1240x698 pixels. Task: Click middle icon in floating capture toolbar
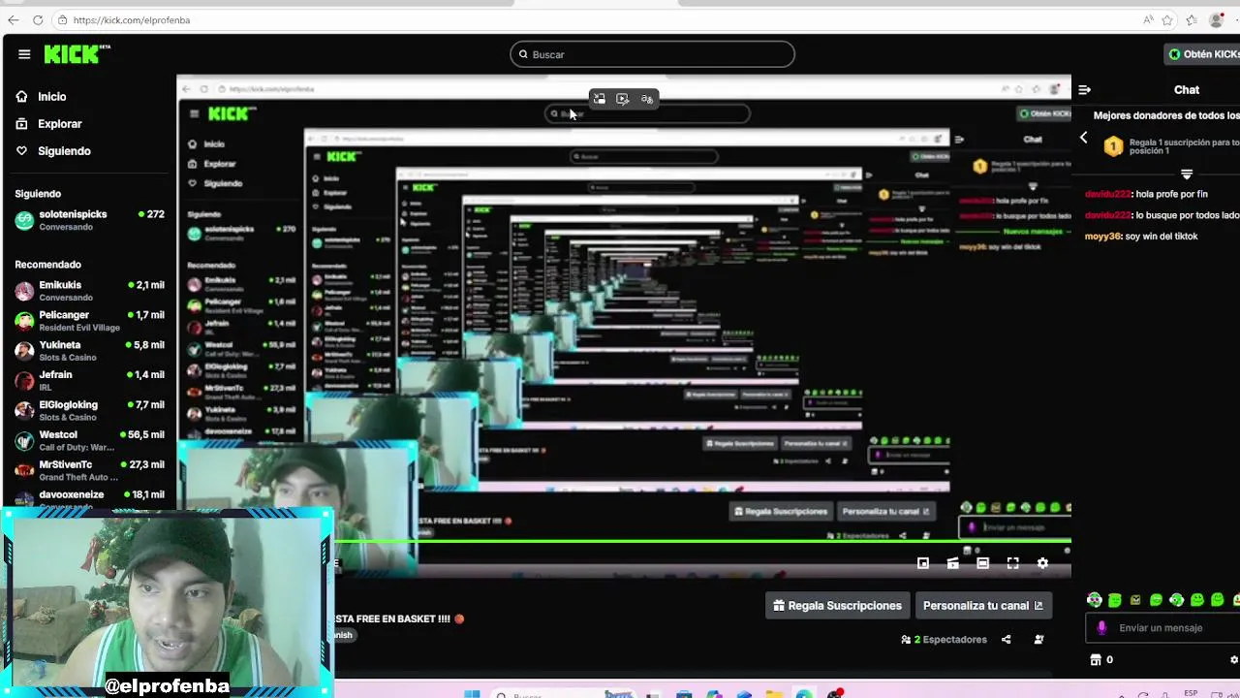point(623,99)
